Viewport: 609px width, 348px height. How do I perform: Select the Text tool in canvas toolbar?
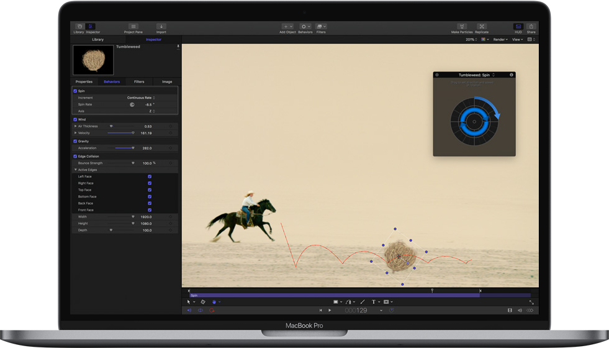(374, 302)
